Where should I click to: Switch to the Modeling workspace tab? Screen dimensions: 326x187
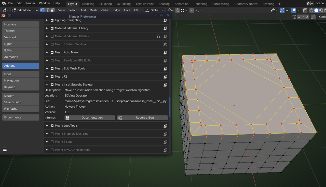(x=88, y=4)
